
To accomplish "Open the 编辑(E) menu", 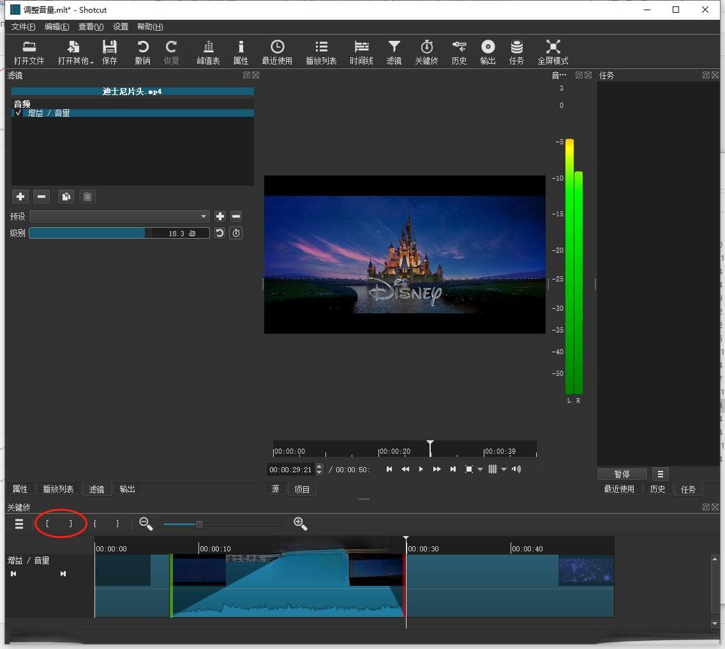I will click(x=57, y=27).
